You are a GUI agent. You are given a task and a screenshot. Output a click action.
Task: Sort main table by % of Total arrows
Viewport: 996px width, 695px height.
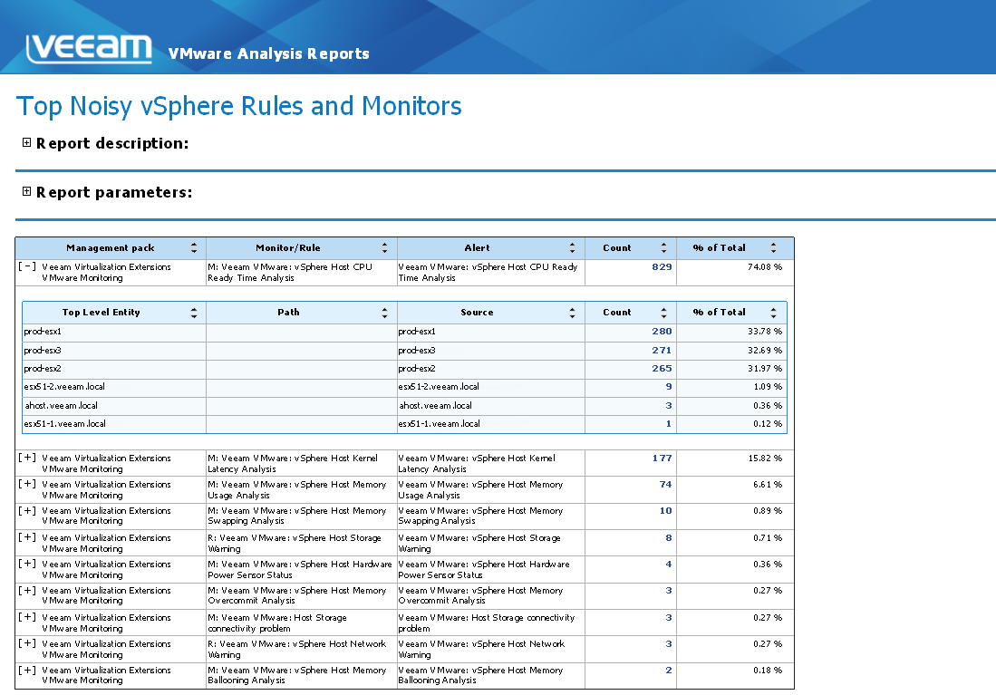pyautogui.click(x=773, y=247)
